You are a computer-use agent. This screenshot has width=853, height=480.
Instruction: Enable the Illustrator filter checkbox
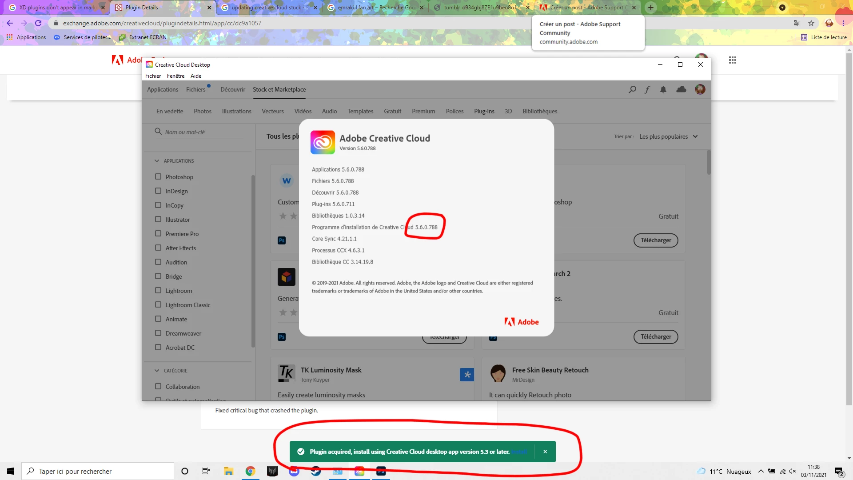coord(158,220)
